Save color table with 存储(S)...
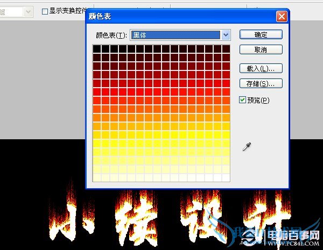 pos(261,83)
